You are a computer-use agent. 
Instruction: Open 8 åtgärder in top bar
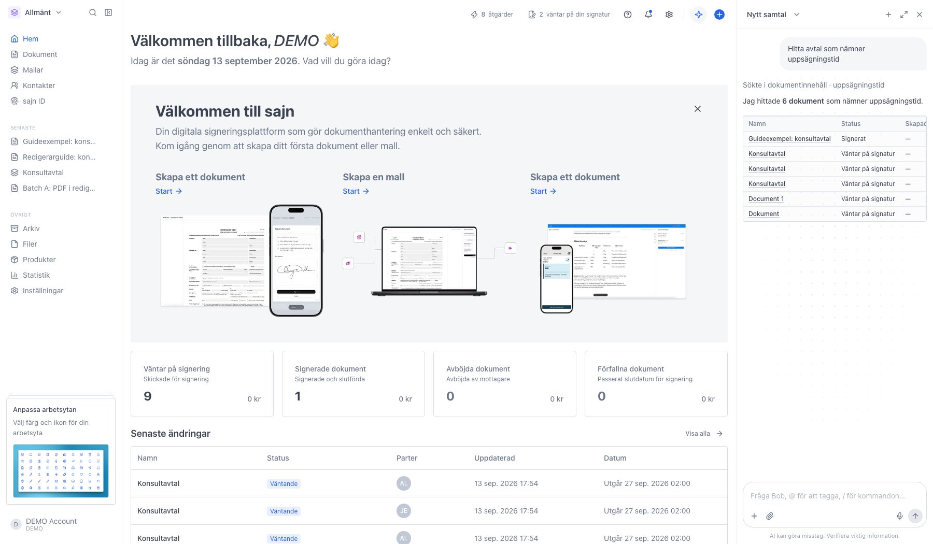tap(491, 15)
